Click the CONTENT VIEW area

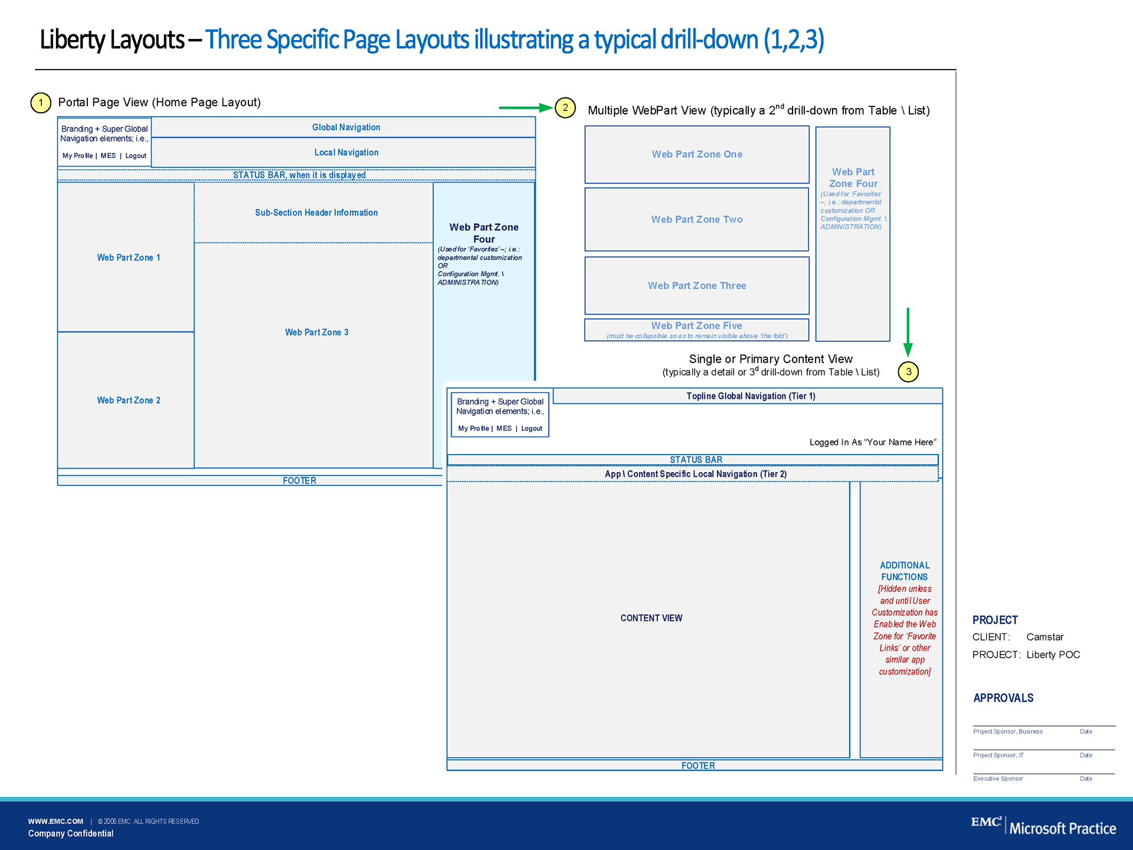(651, 618)
